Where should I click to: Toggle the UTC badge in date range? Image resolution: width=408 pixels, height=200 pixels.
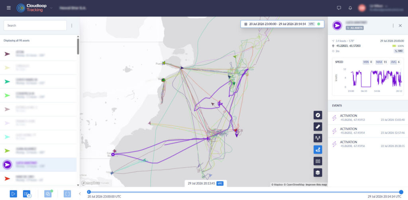(x=312, y=24)
